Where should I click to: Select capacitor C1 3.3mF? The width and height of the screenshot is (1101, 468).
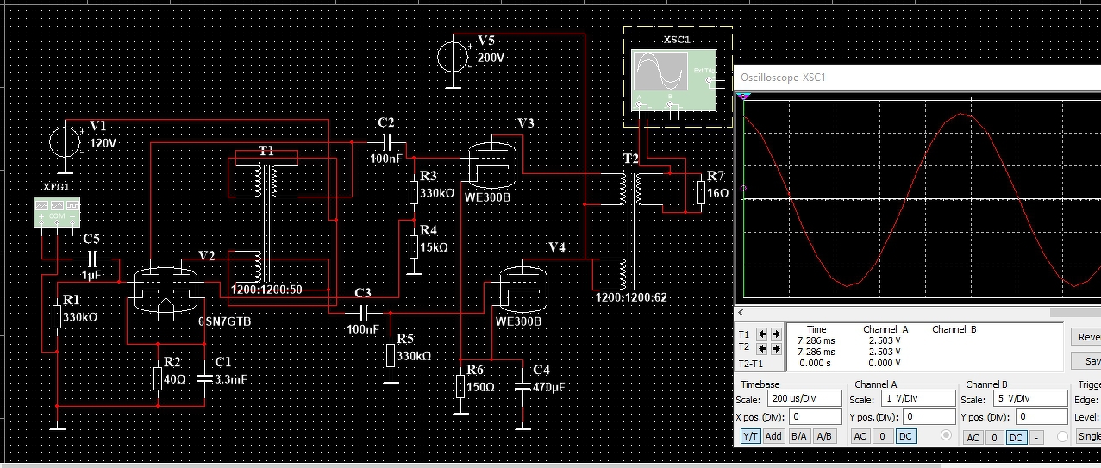tap(204, 378)
